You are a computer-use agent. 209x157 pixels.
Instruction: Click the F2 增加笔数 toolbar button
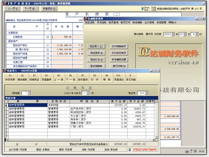tap(22, 77)
